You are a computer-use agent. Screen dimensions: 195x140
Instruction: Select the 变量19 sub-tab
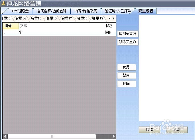[98, 19]
